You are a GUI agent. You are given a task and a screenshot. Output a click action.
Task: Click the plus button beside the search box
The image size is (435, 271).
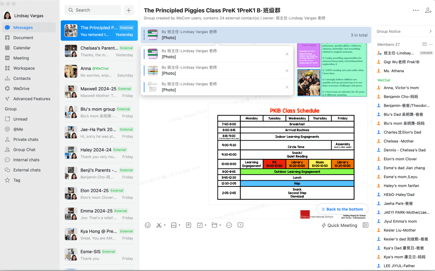(x=129, y=10)
